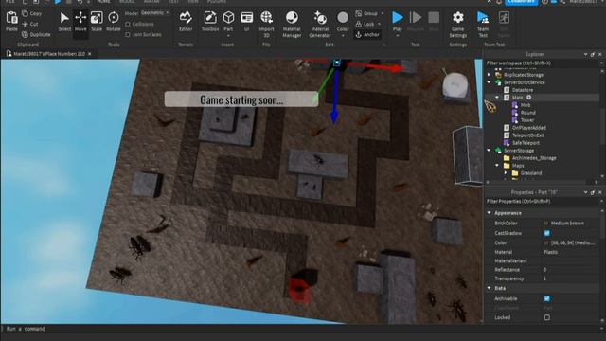Screen dimensions: 606x341
Task: Open the Color dropdown arrow
Action: coord(343,36)
